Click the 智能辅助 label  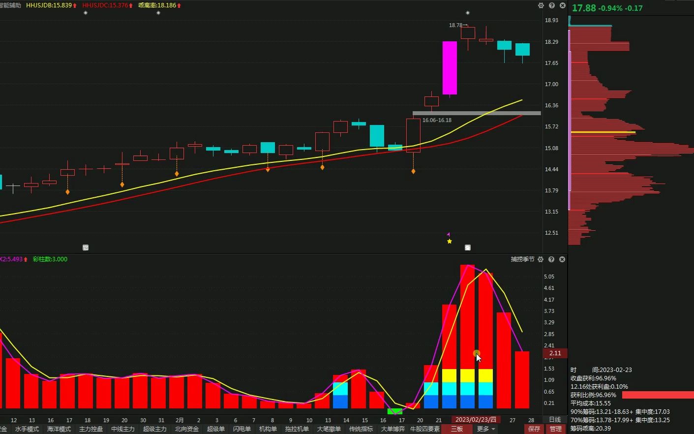pyautogui.click(x=11, y=5)
